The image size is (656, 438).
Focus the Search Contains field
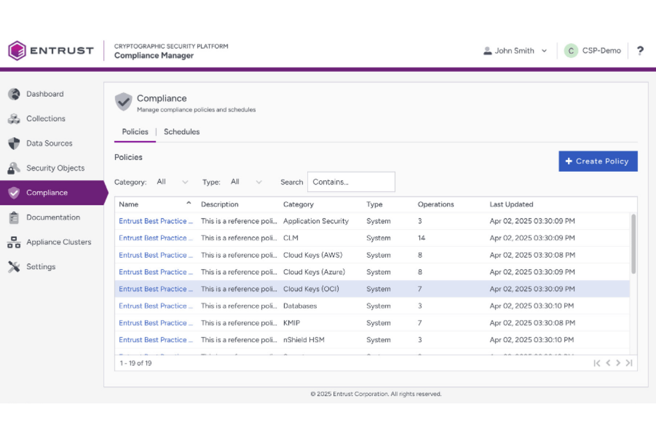tap(351, 182)
